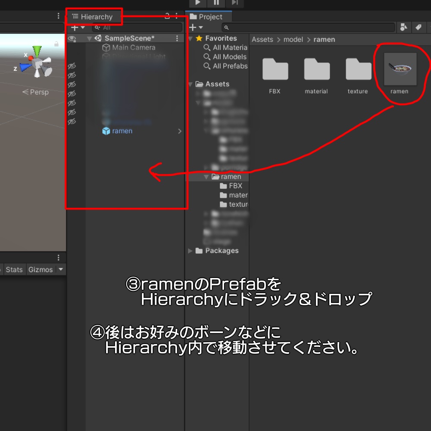The height and width of the screenshot is (431, 431).
Task: Open the Project create plus dropdown
Action: [196, 27]
